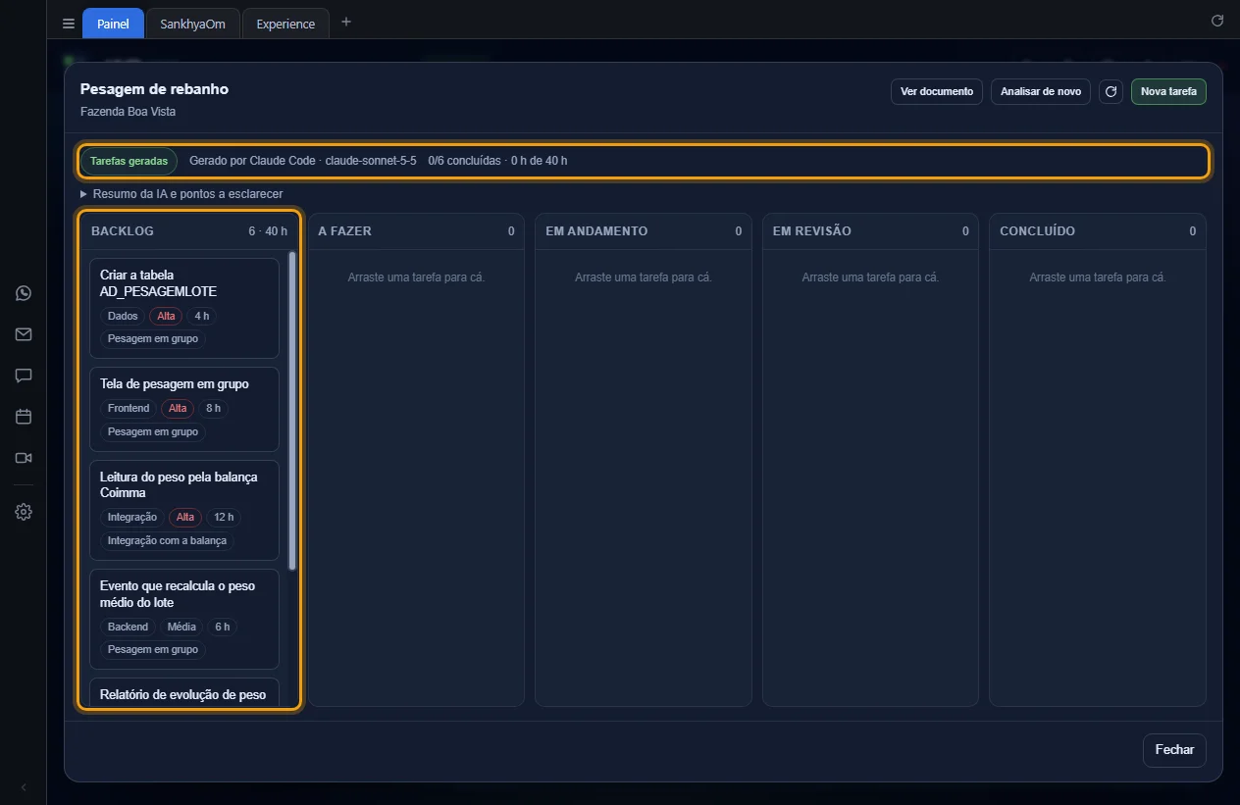Viewport: 1240px width, 805px height.
Task: Open the WhatsApp sidebar icon
Action: click(x=24, y=293)
